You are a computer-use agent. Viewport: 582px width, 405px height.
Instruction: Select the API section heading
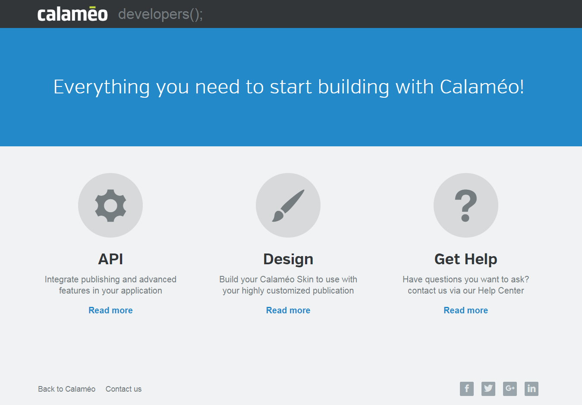pyautogui.click(x=110, y=259)
